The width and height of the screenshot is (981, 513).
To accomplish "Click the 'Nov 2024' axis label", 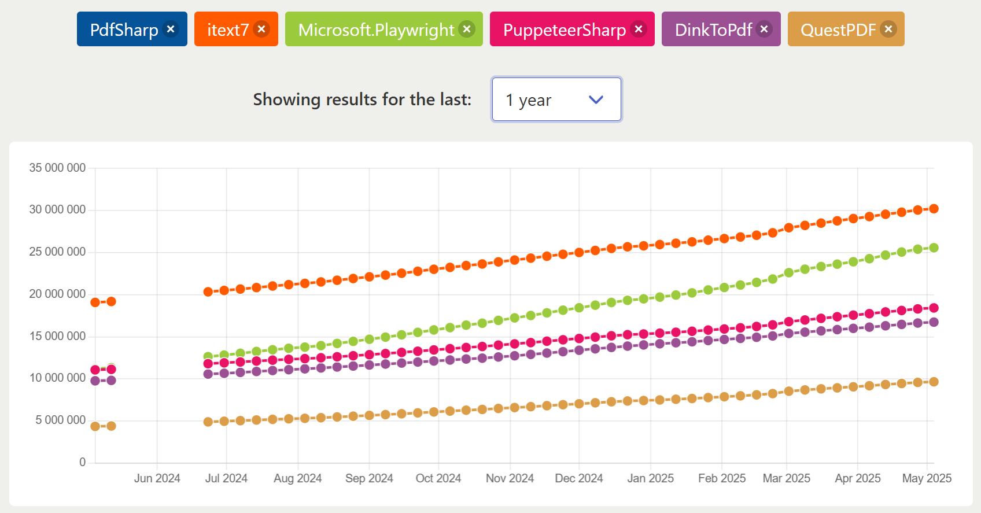I will (510, 478).
